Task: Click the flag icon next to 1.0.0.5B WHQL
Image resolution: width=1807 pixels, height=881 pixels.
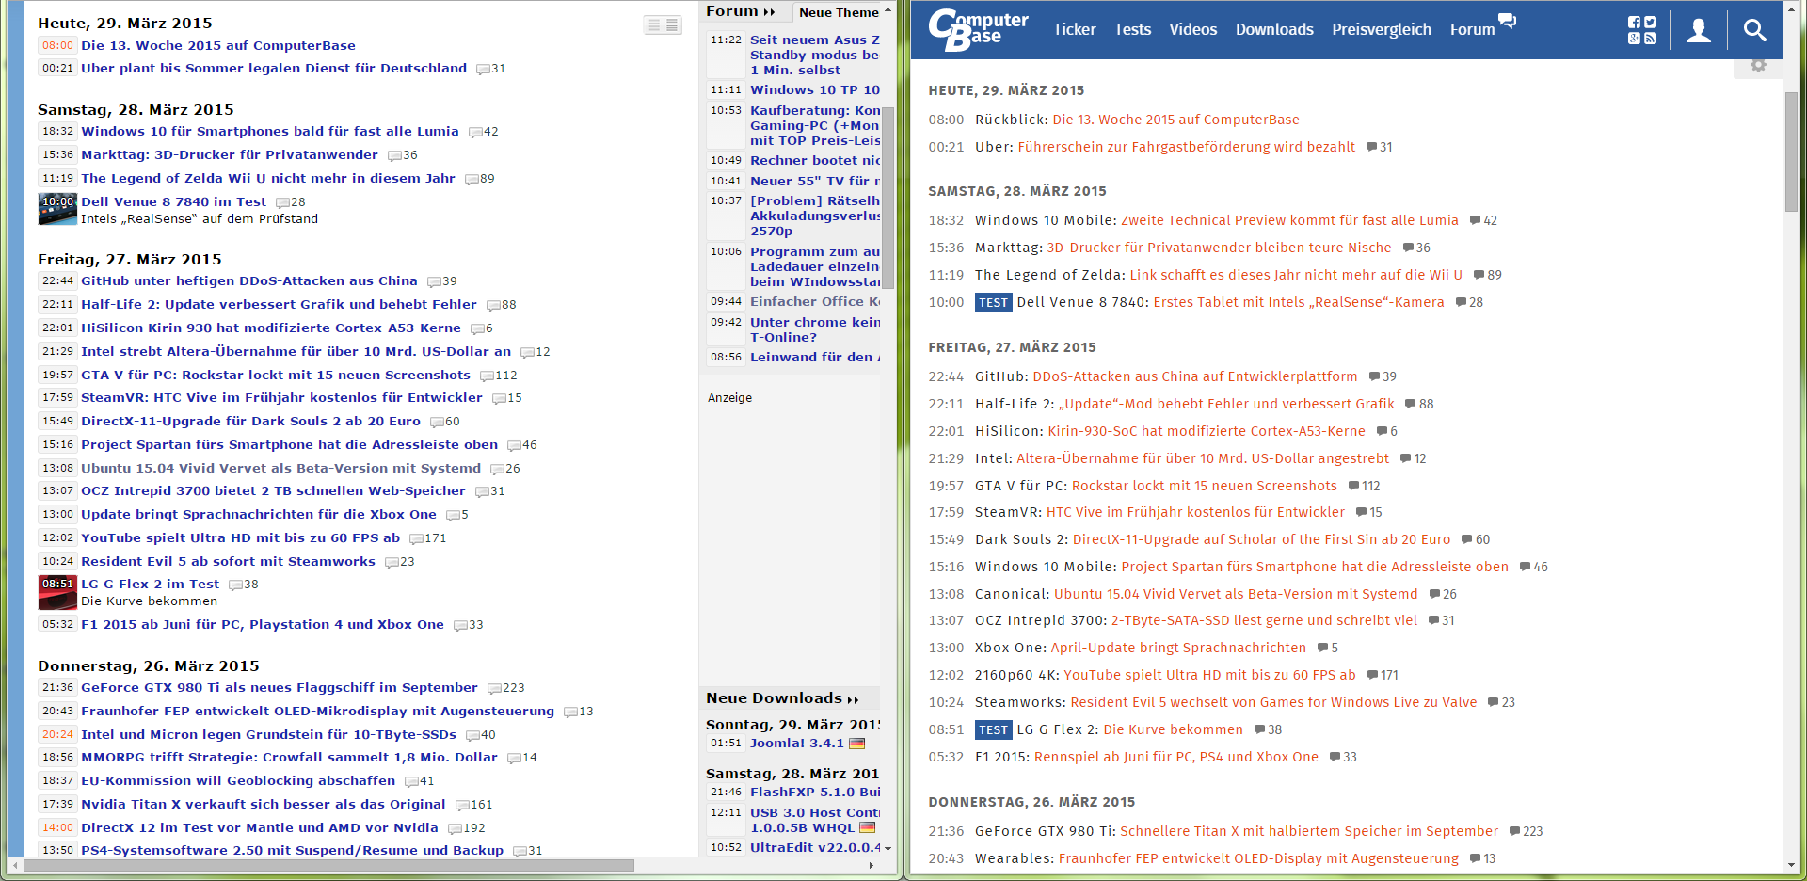Action: click(x=867, y=828)
